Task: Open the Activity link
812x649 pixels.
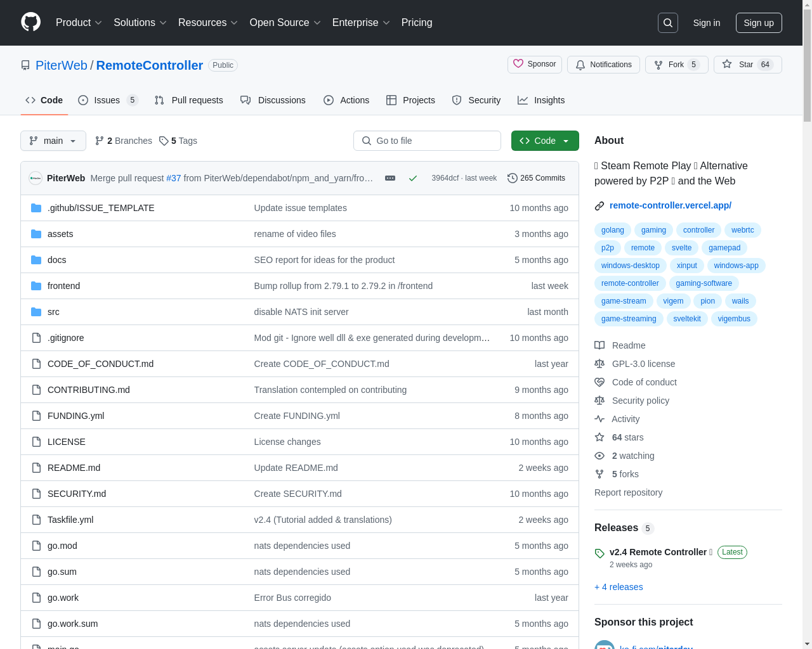Action: pos(617,419)
